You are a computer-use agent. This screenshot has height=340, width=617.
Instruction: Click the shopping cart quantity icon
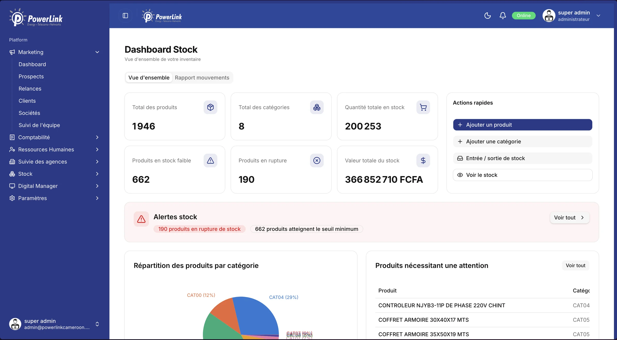[x=423, y=107]
